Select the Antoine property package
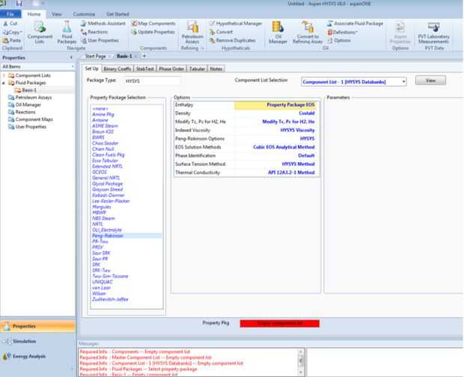 click(100, 120)
